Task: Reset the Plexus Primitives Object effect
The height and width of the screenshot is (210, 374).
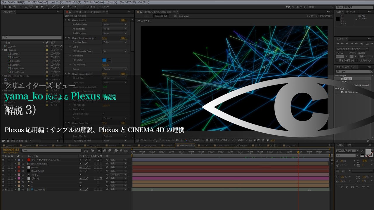Action: click(x=105, y=38)
